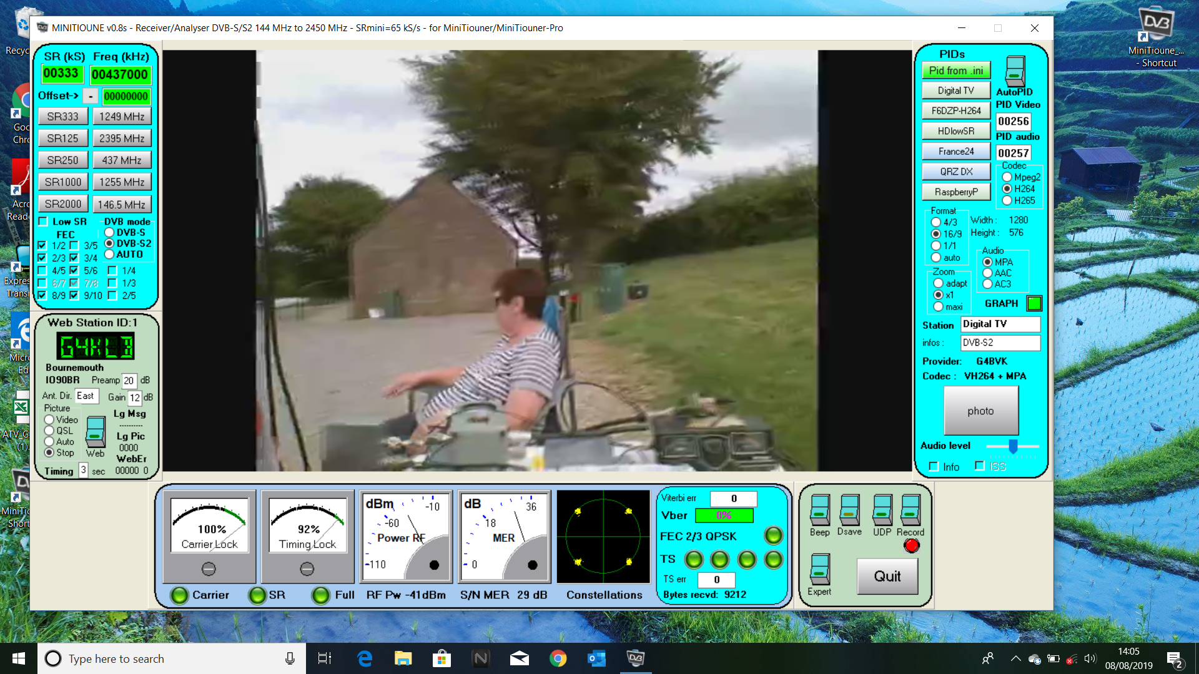Image resolution: width=1199 pixels, height=674 pixels.
Task: Click the GRAPH color indicator square
Action: pos(1034,303)
